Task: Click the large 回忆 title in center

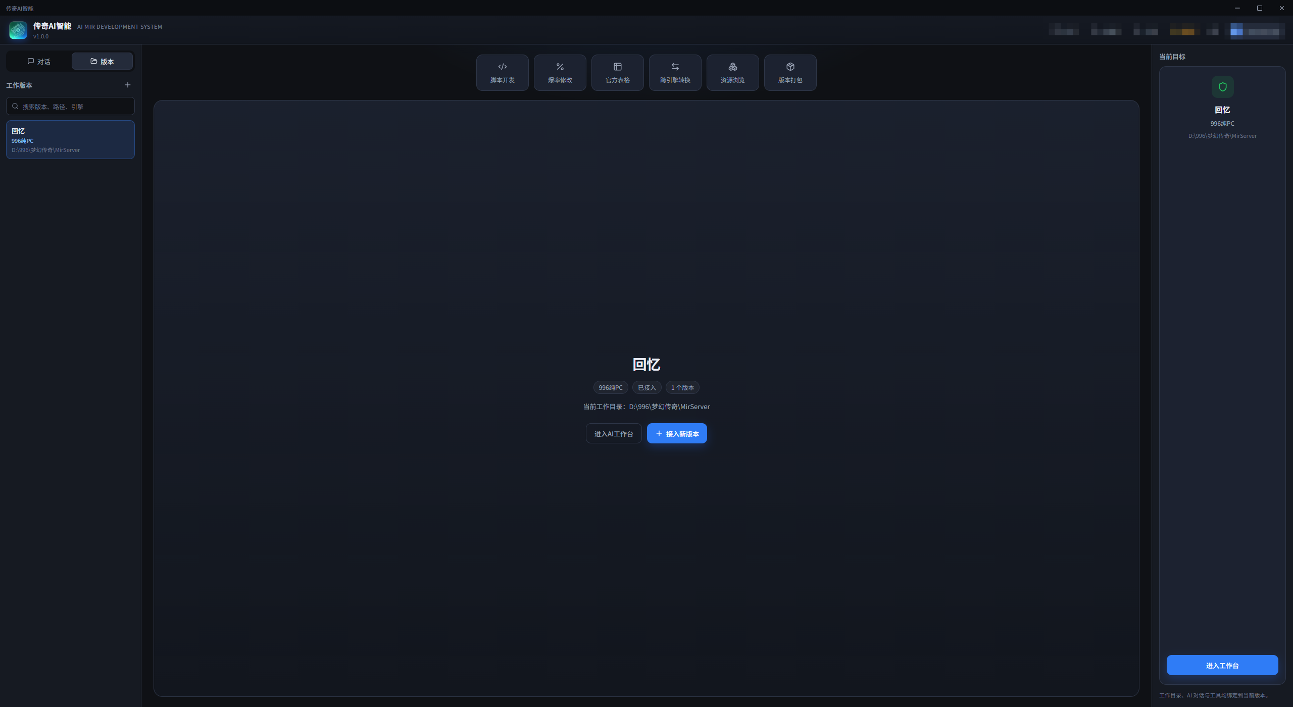Action: (x=646, y=364)
